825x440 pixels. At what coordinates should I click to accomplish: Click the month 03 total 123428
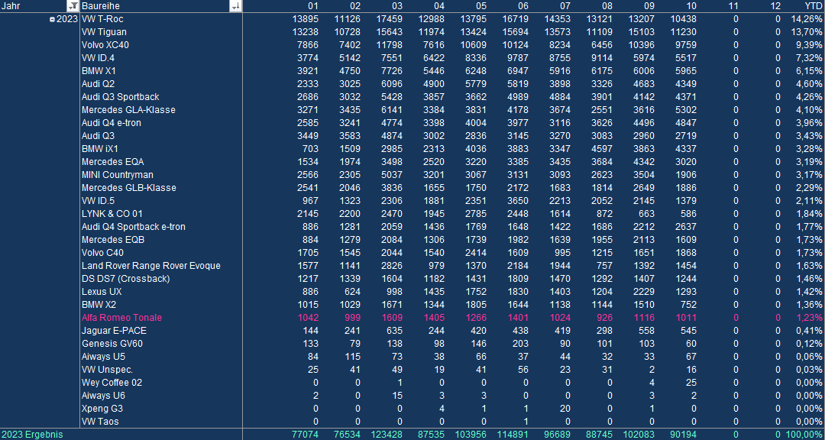pyautogui.click(x=387, y=435)
